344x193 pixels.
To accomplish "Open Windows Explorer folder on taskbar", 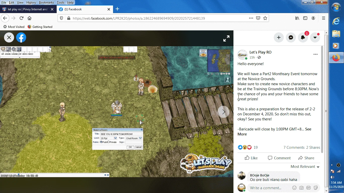I will coord(336,33).
